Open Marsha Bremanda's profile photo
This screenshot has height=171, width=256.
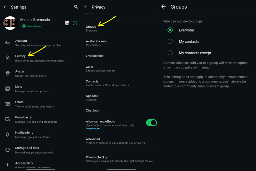(x=10, y=23)
